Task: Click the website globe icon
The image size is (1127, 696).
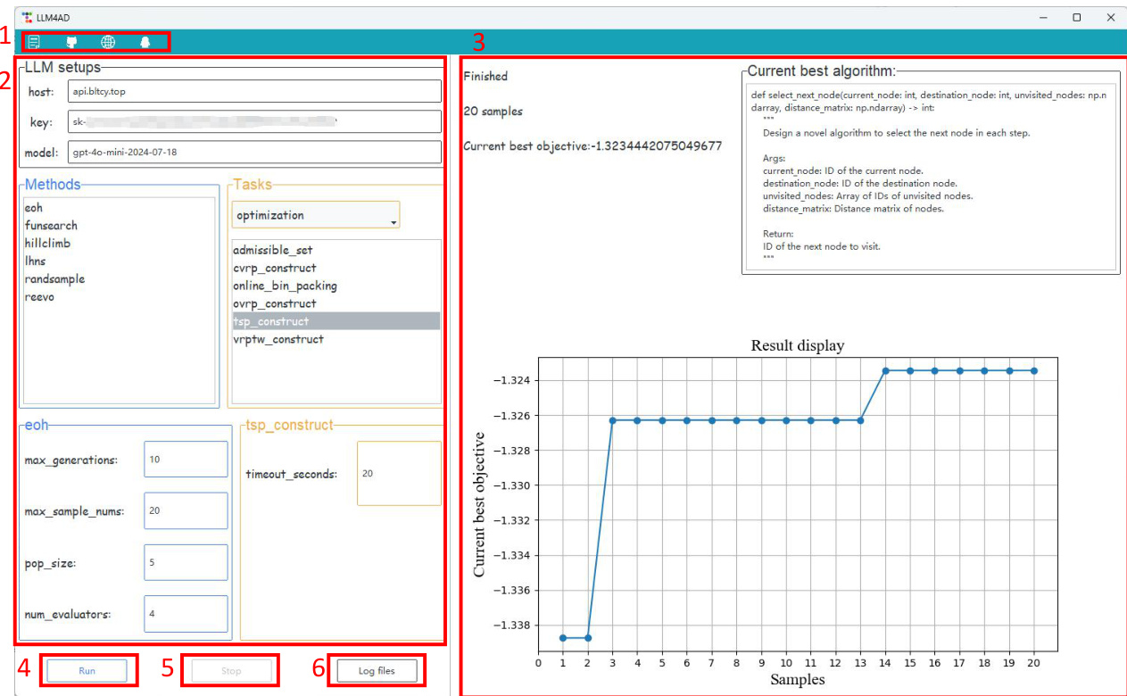Action: [x=108, y=42]
